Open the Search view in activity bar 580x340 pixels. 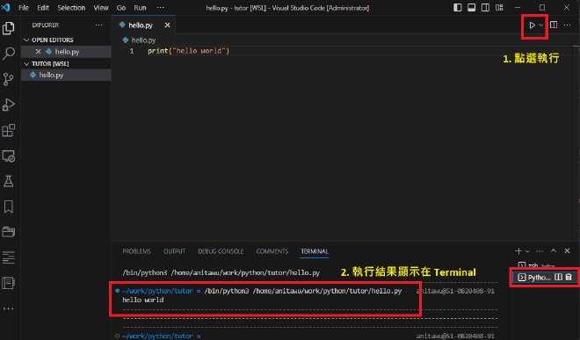(9, 54)
